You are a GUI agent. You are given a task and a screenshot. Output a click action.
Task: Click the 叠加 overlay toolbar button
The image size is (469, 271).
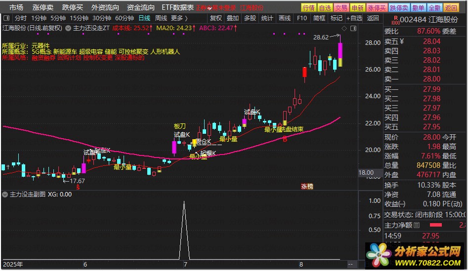click(x=233, y=18)
